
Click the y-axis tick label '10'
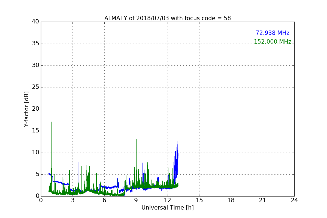coord(35,153)
